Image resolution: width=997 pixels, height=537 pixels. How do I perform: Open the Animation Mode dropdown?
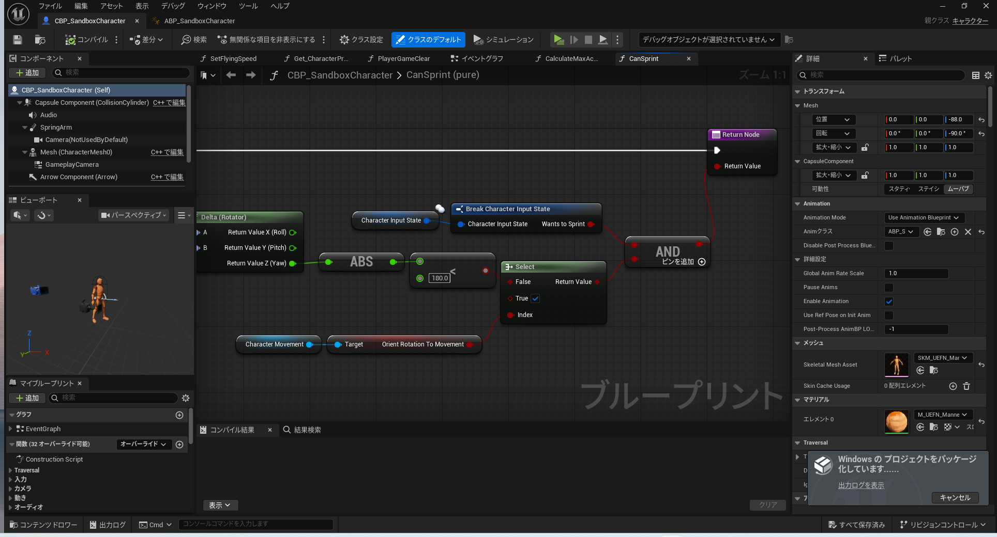click(x=924, y=218)
